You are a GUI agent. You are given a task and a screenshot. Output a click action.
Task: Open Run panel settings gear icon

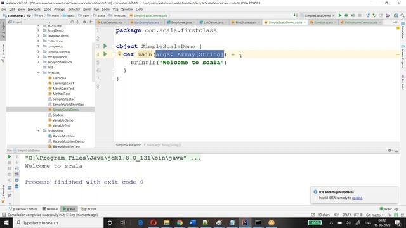tap(390, 151)
